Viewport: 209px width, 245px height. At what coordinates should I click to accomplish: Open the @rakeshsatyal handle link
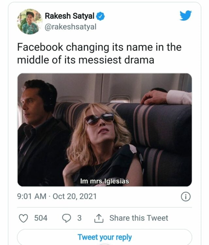point(70,27)
